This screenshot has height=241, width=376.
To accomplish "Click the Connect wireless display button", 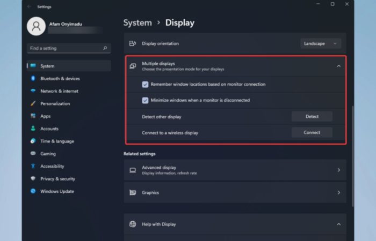I will [312, 132].
